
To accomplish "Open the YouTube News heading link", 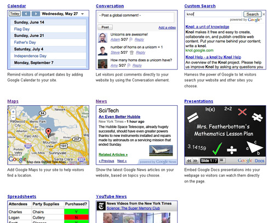I will 111,197.
